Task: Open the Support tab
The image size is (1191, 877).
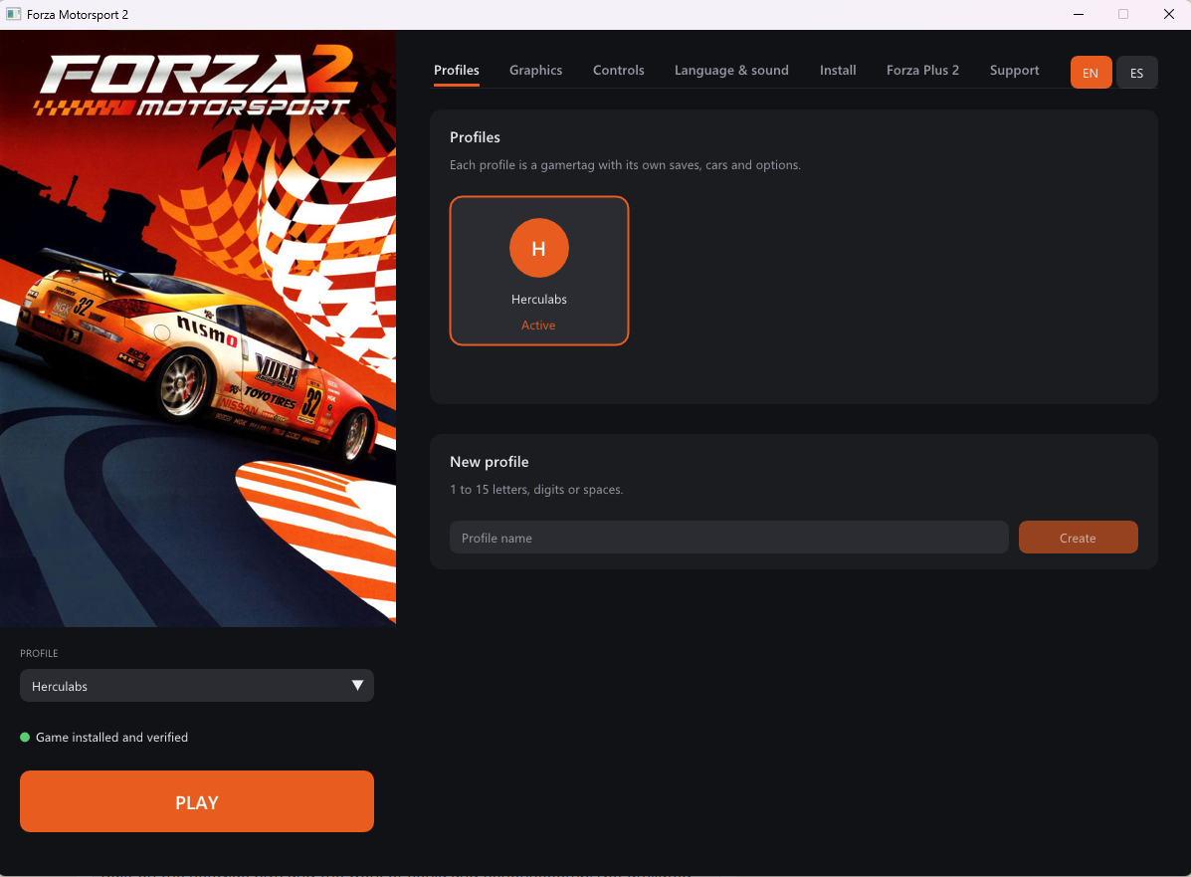Action: pyautogui.click(x=1014, y=70)
